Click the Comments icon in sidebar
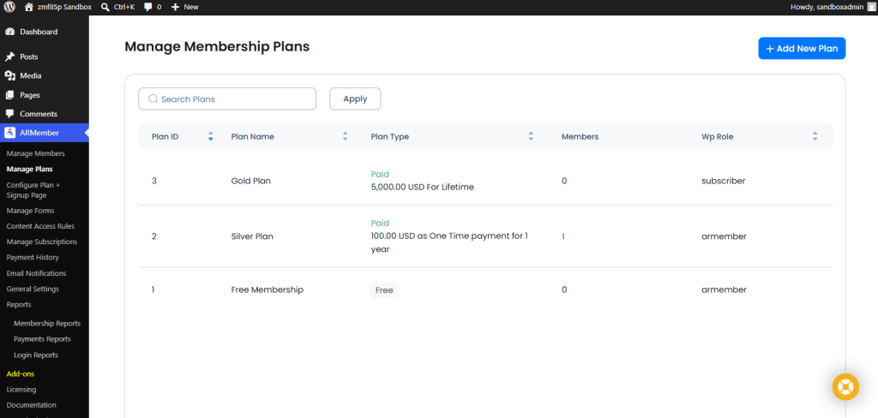This screenshot has width=878, height=418. point(9,114)
